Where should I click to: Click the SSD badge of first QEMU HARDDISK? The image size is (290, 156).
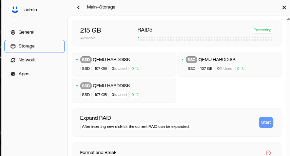pos(86,60)
